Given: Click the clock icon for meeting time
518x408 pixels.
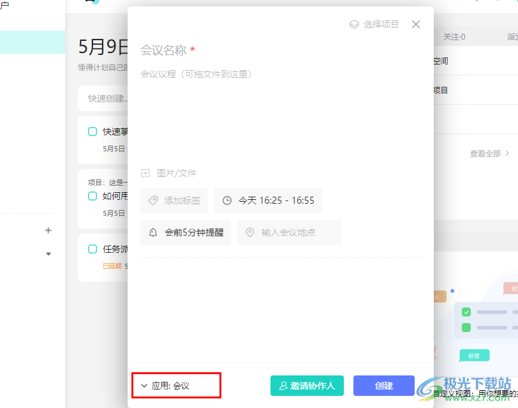Looking at the screenshot, I should (227, 200).
